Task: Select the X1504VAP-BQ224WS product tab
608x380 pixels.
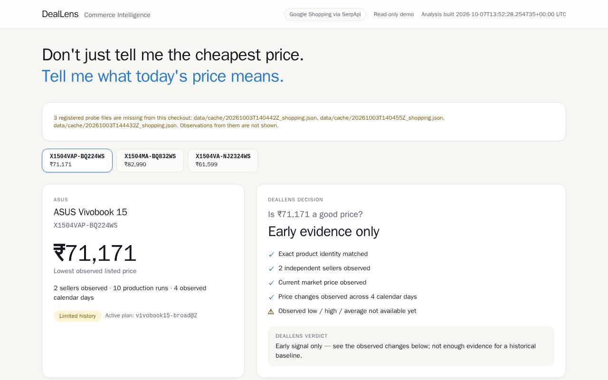Action: point(77,161)
